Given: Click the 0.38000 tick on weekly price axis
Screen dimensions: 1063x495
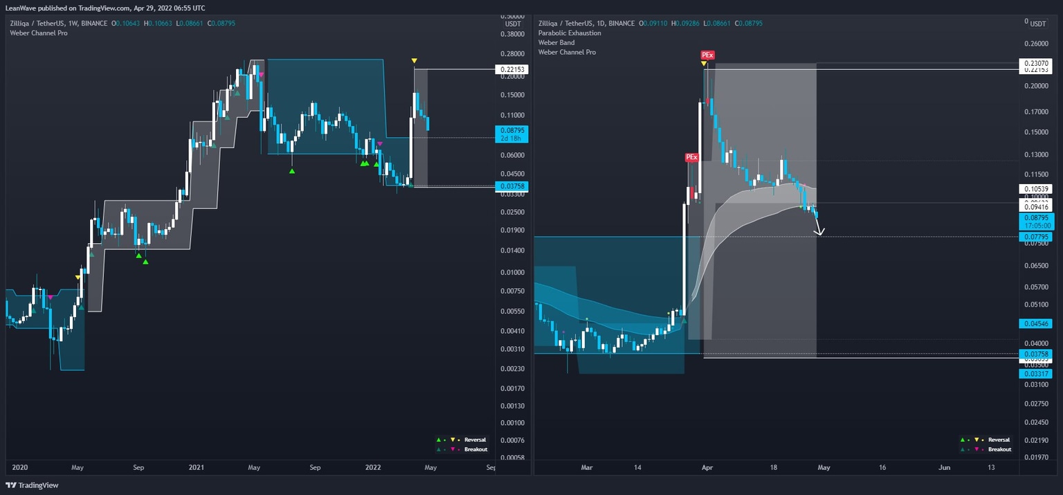Looking at the screenshot, I should click(x=512, y=33).
